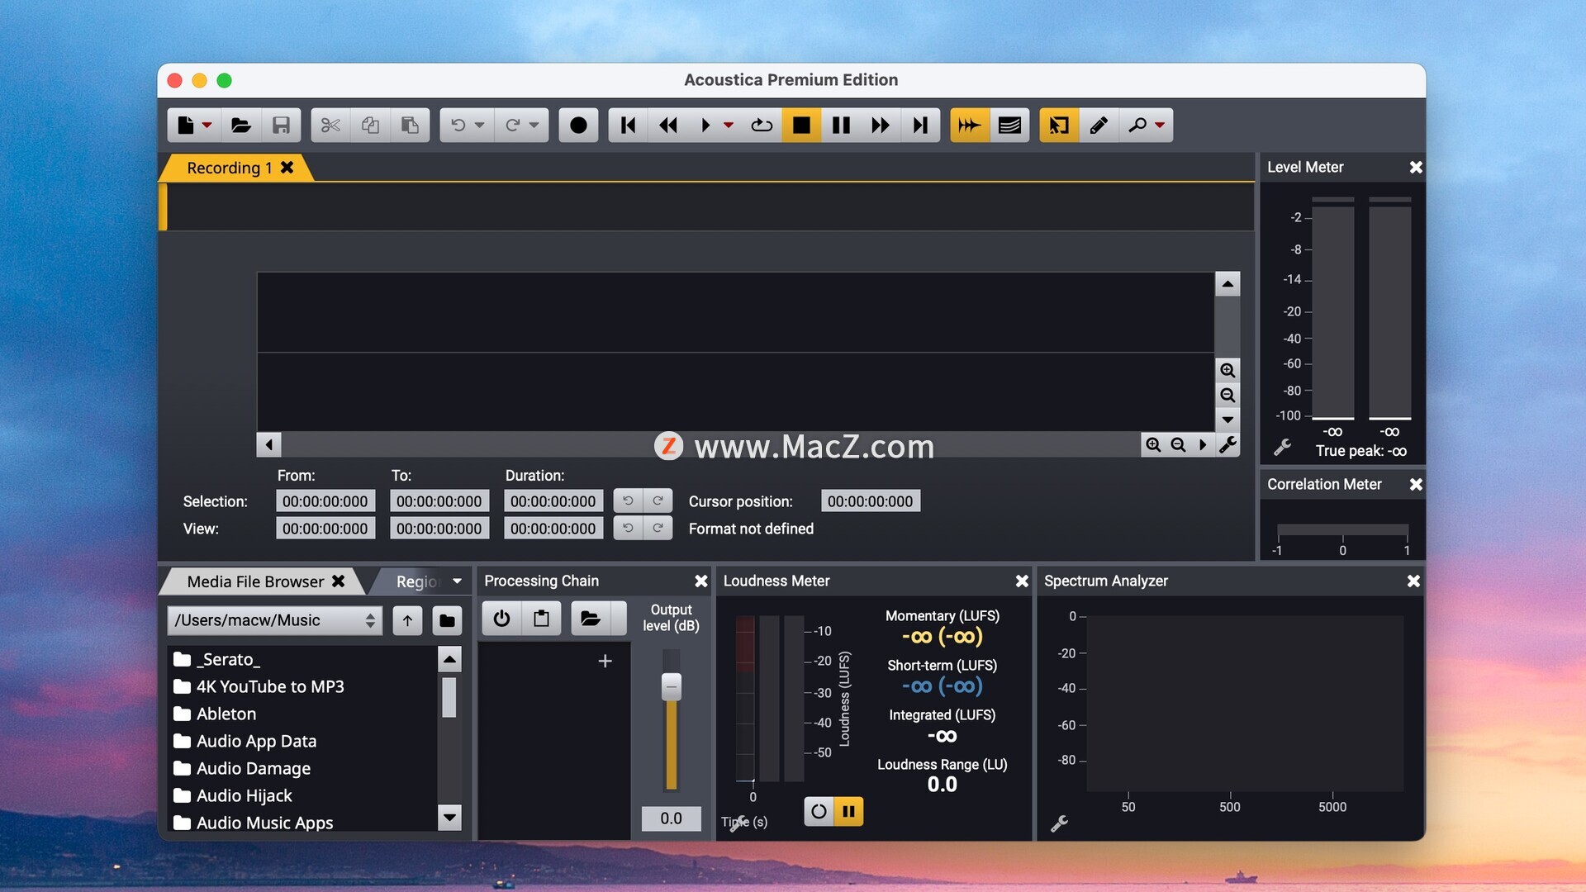Create a new file with the New icon
The height and width of the screenshot is (892, 1586).
pos(185,126)
